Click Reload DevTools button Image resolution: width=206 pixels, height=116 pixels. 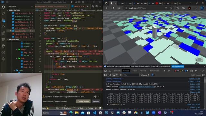coord(178,67)
